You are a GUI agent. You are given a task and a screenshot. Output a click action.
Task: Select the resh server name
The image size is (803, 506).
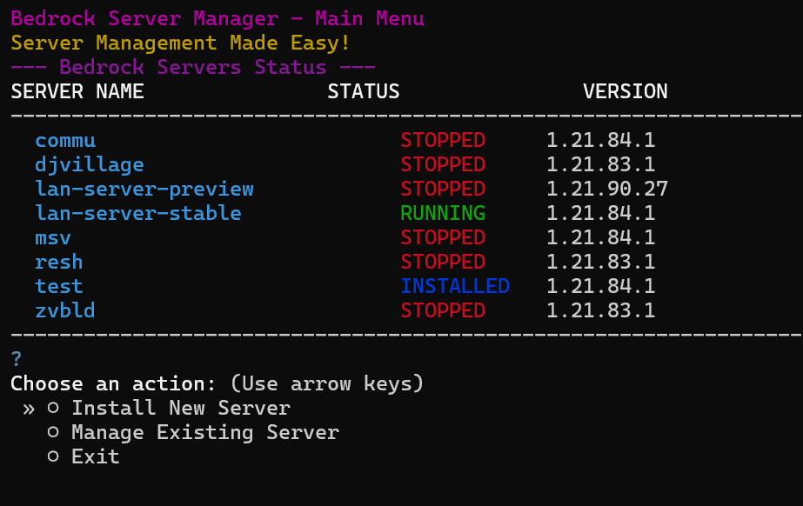point(58,262)
